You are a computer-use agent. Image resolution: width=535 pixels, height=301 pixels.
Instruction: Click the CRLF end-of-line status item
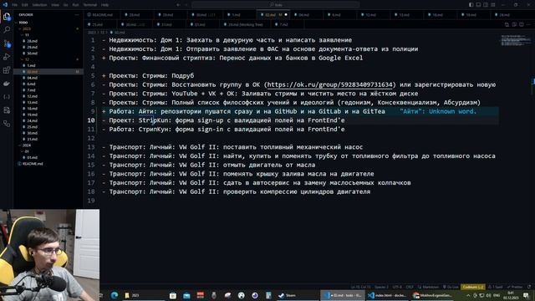(x=410, y=287)
